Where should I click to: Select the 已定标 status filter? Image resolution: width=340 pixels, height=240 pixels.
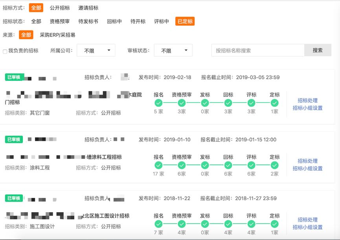[x=185, y=21]
